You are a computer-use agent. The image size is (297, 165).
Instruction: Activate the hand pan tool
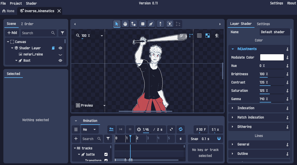coord(125,24)
